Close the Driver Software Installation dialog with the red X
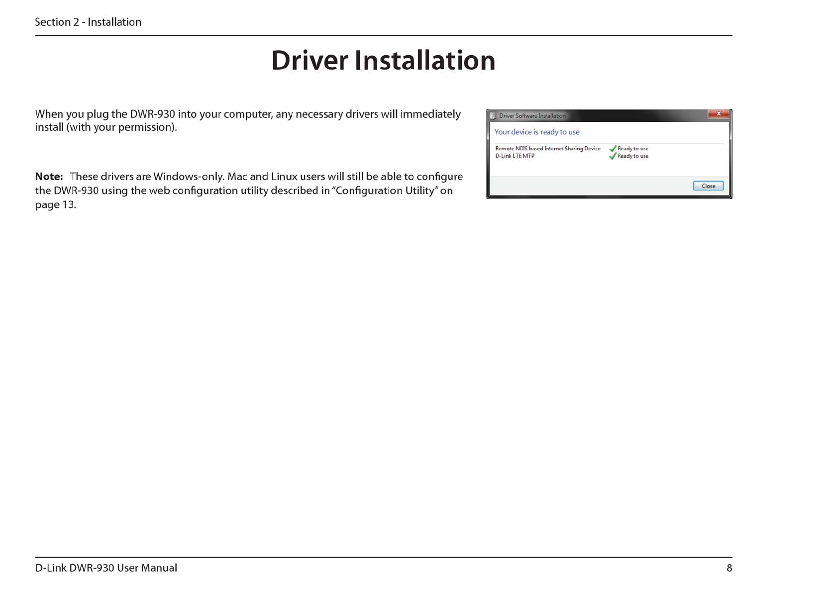The height and width of the screenshot is (592, 838). click(718, 114)
